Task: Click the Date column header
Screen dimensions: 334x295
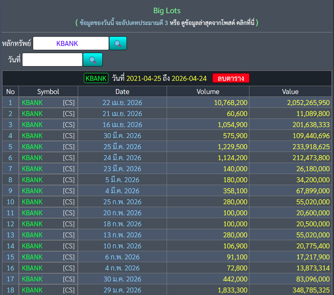Action: click(x=122, y=91)
